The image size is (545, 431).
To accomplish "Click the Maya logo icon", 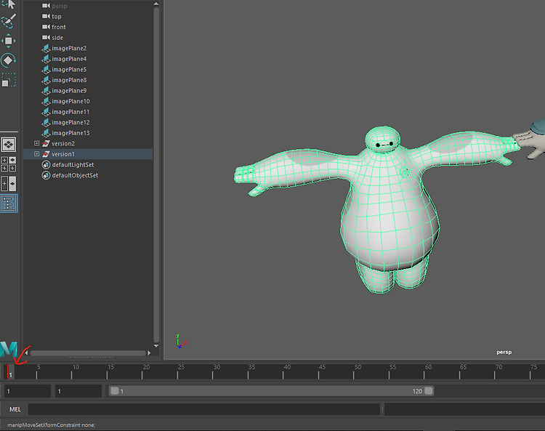I will pyautogui.click(x=9, y=350).
